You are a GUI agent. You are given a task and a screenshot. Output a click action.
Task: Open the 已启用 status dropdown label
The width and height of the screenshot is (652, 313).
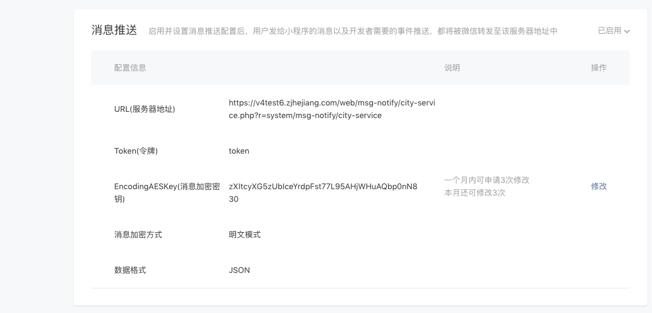(610, 31)
